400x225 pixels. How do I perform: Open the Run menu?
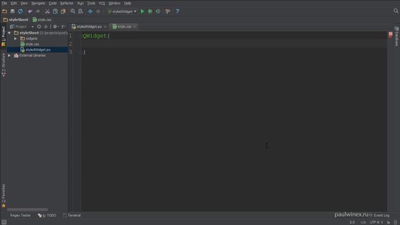(81, 3)
